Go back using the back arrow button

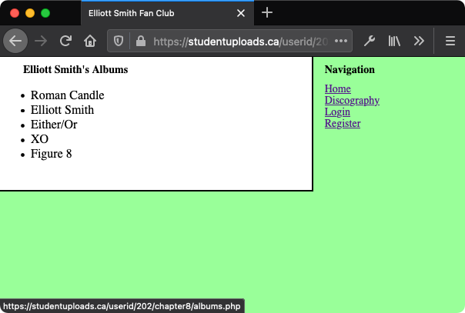point(15,41)
